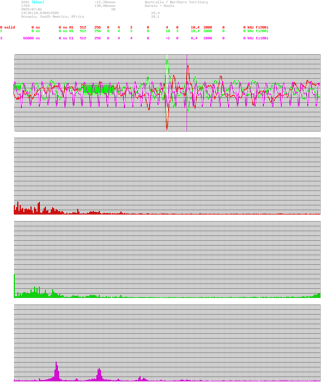Click the magenta value 8.4
This screenshot has width=328, height=388.
[194, 38]
